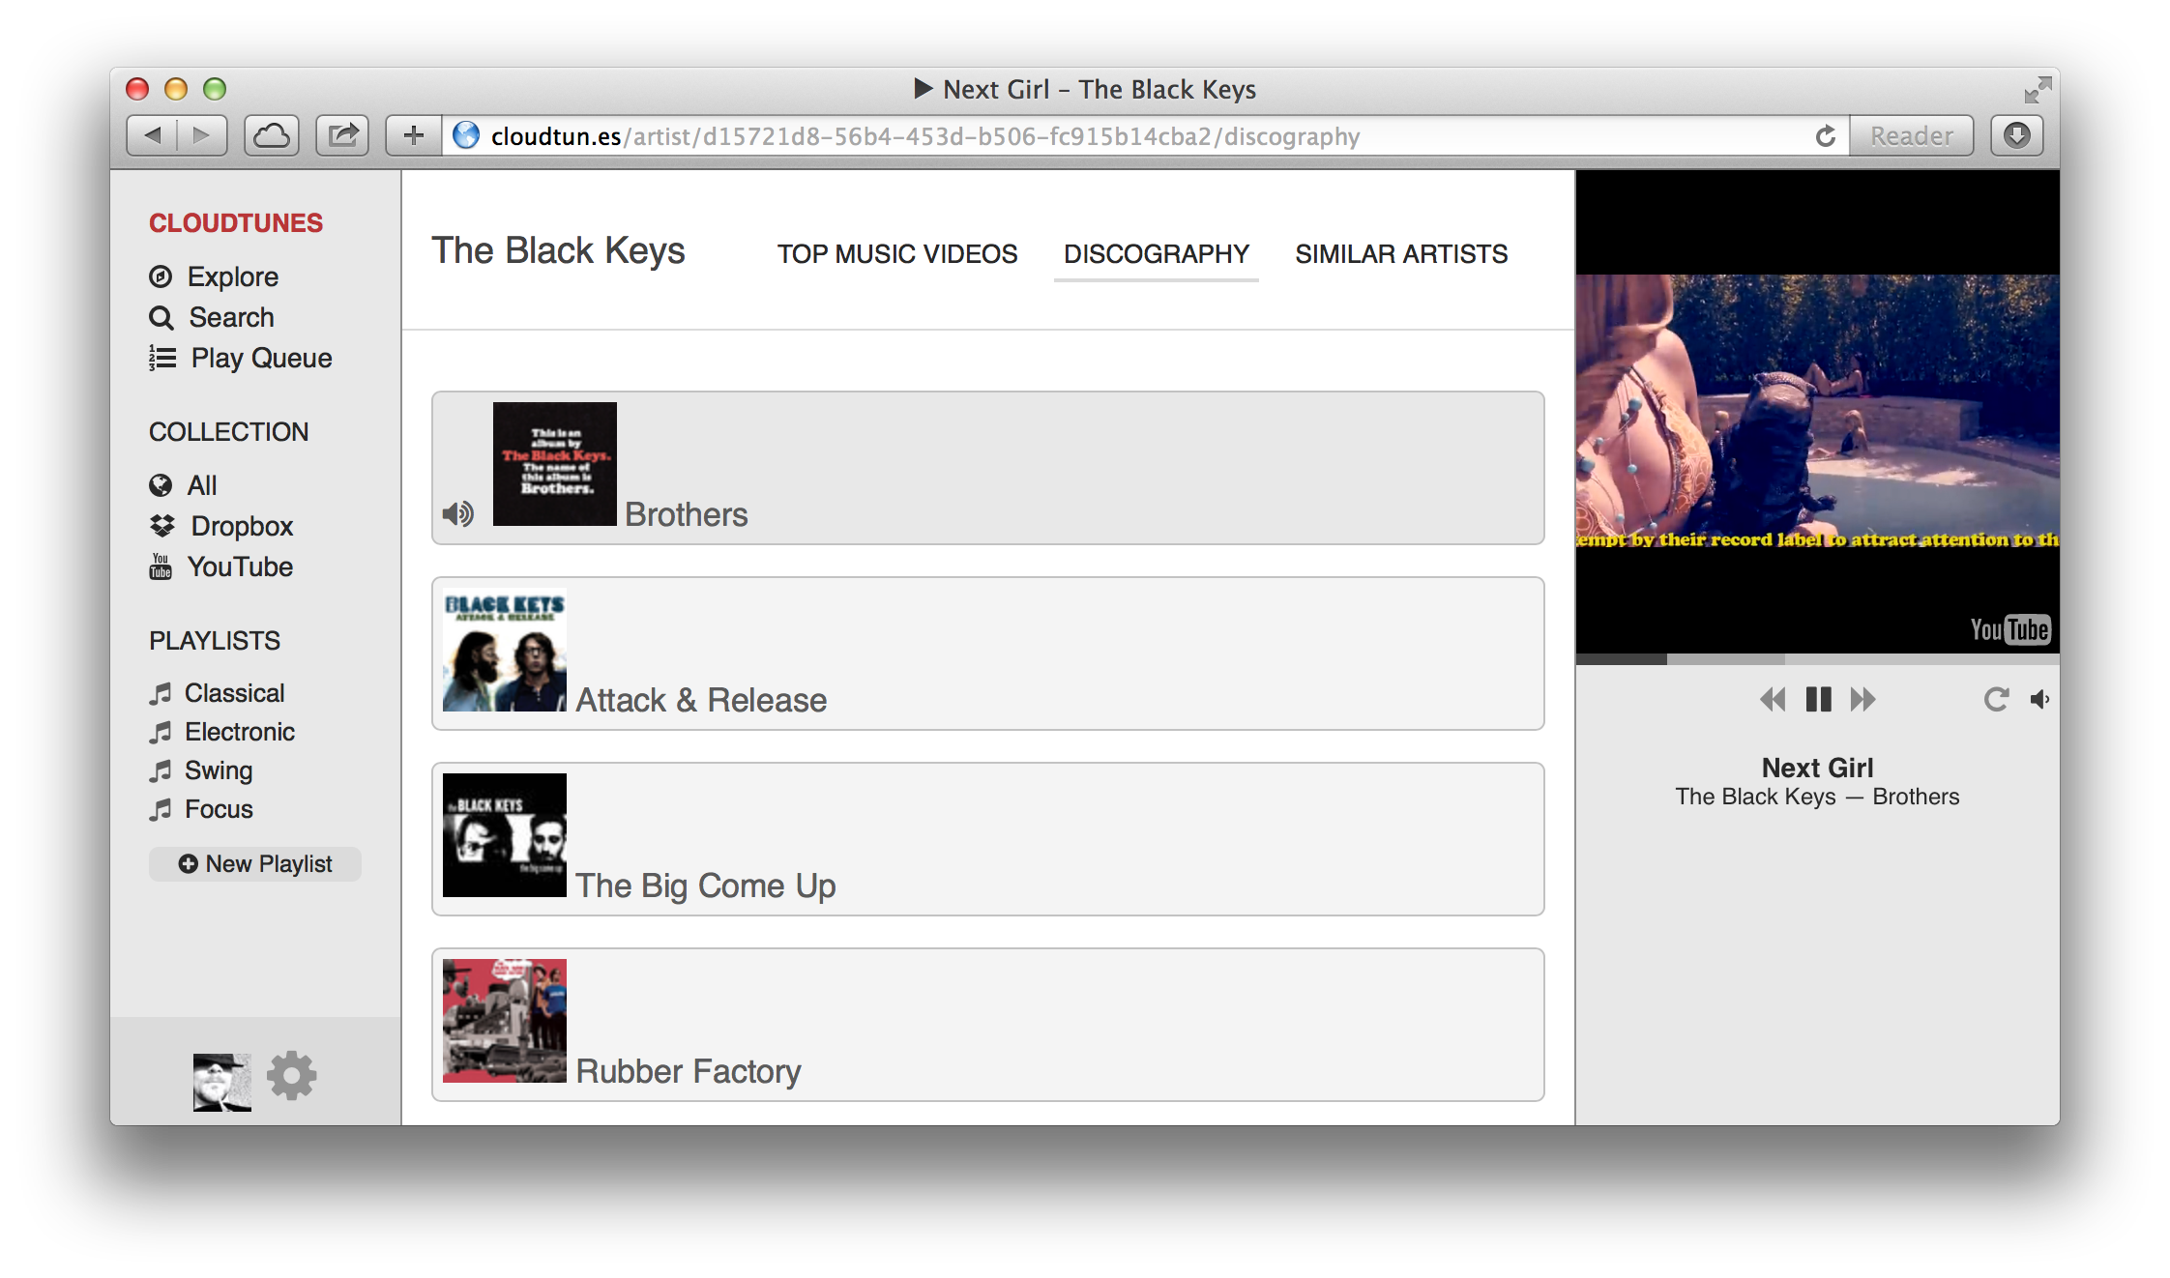The image size is (2170, 1278).
Task: Switch to the TOP MUSIC VIDEOS tab
Action: (899, 254)
